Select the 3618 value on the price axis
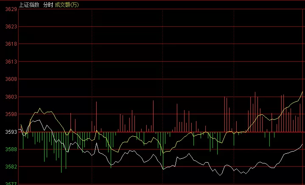305x185 pixels. (11, 44)
